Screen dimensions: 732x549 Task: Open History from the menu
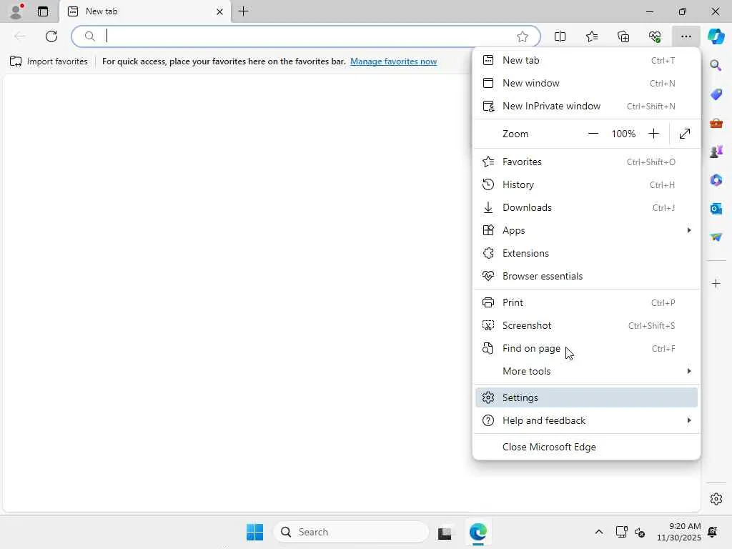click(586, 184)
